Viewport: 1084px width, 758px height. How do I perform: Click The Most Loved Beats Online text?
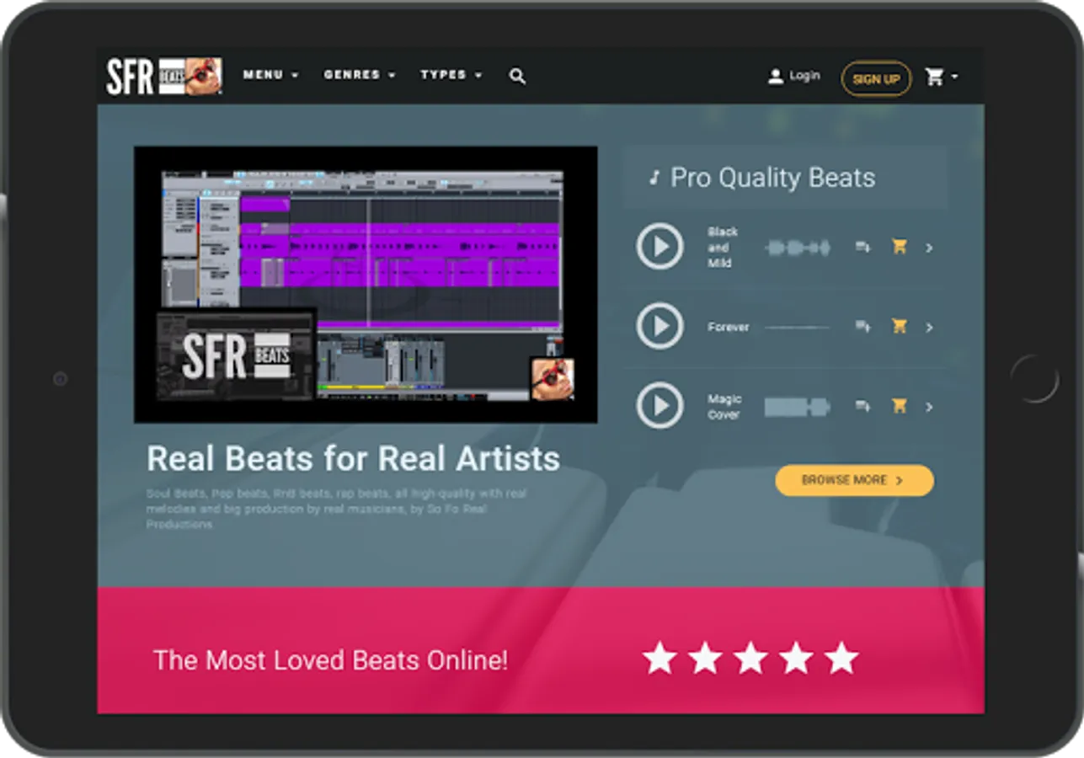point(330,660)
